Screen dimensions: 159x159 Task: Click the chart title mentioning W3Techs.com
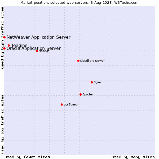(x=79, y=3)
